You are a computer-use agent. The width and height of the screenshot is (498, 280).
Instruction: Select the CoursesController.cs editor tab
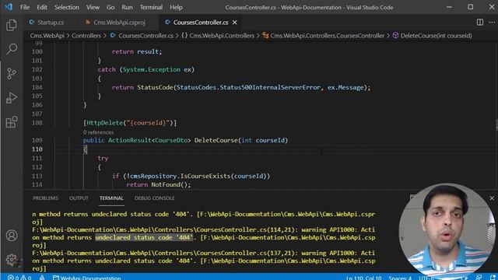tap(201, 23)
